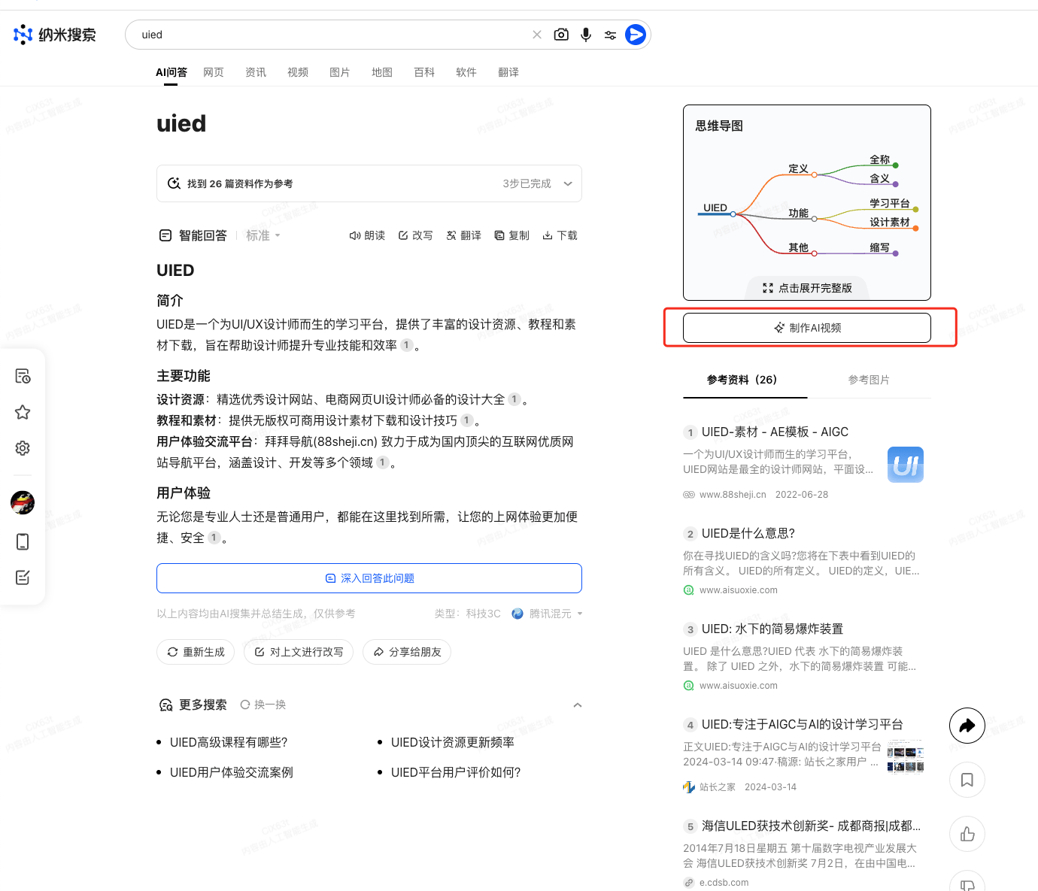Click 翻译 in the answer toolbar
Screen dimensions: 1038x891
pos(463,235)
